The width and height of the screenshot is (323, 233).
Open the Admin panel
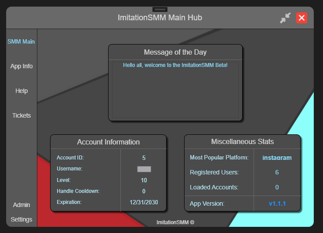tap(22, 205)
